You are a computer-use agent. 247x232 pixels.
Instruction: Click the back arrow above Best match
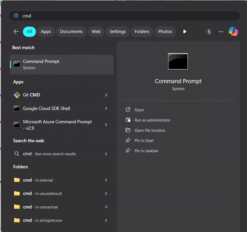pyautogui.click(x=16, y=31)
